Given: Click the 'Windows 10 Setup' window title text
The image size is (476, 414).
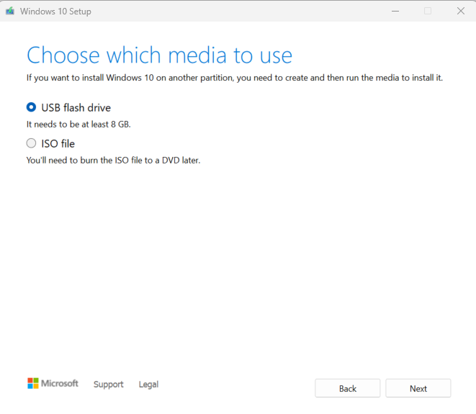Looking at the screenshot, I should [55, 12].
